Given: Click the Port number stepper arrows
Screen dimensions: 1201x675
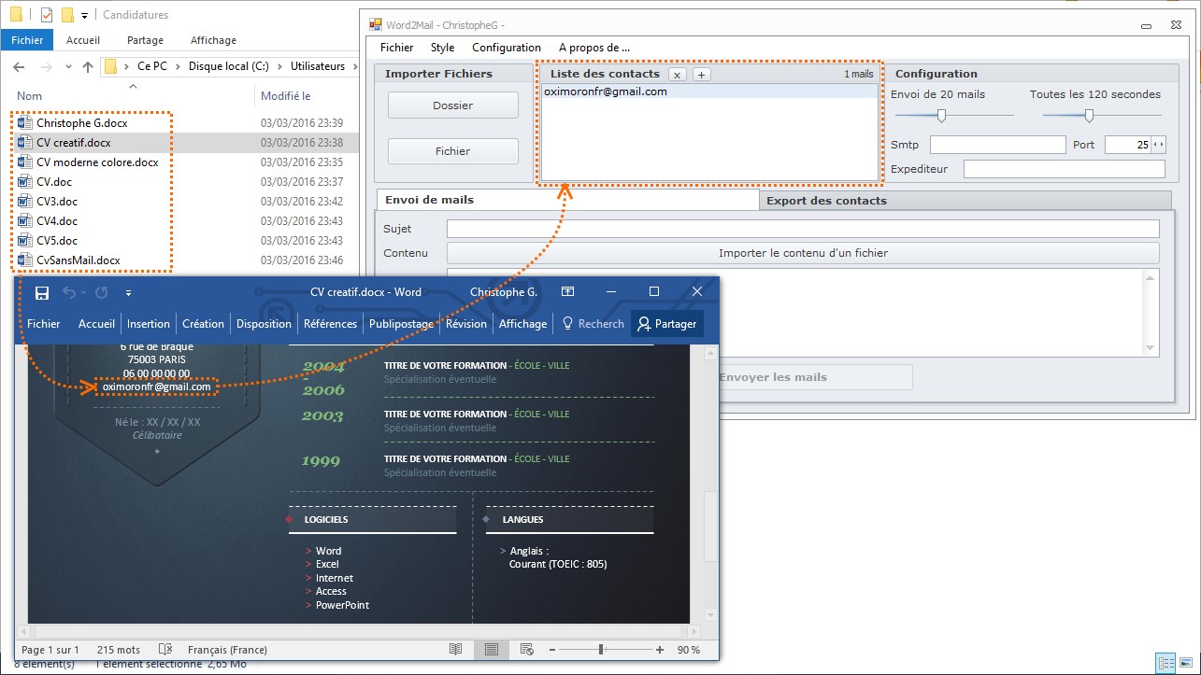Looking at the screenshot, I should [x=1159, y=145].
